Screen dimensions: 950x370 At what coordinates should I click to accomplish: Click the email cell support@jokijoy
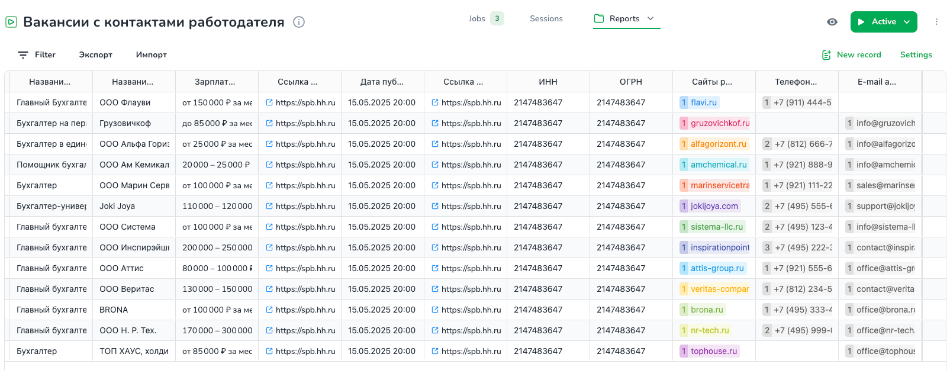tap(880, 206)
